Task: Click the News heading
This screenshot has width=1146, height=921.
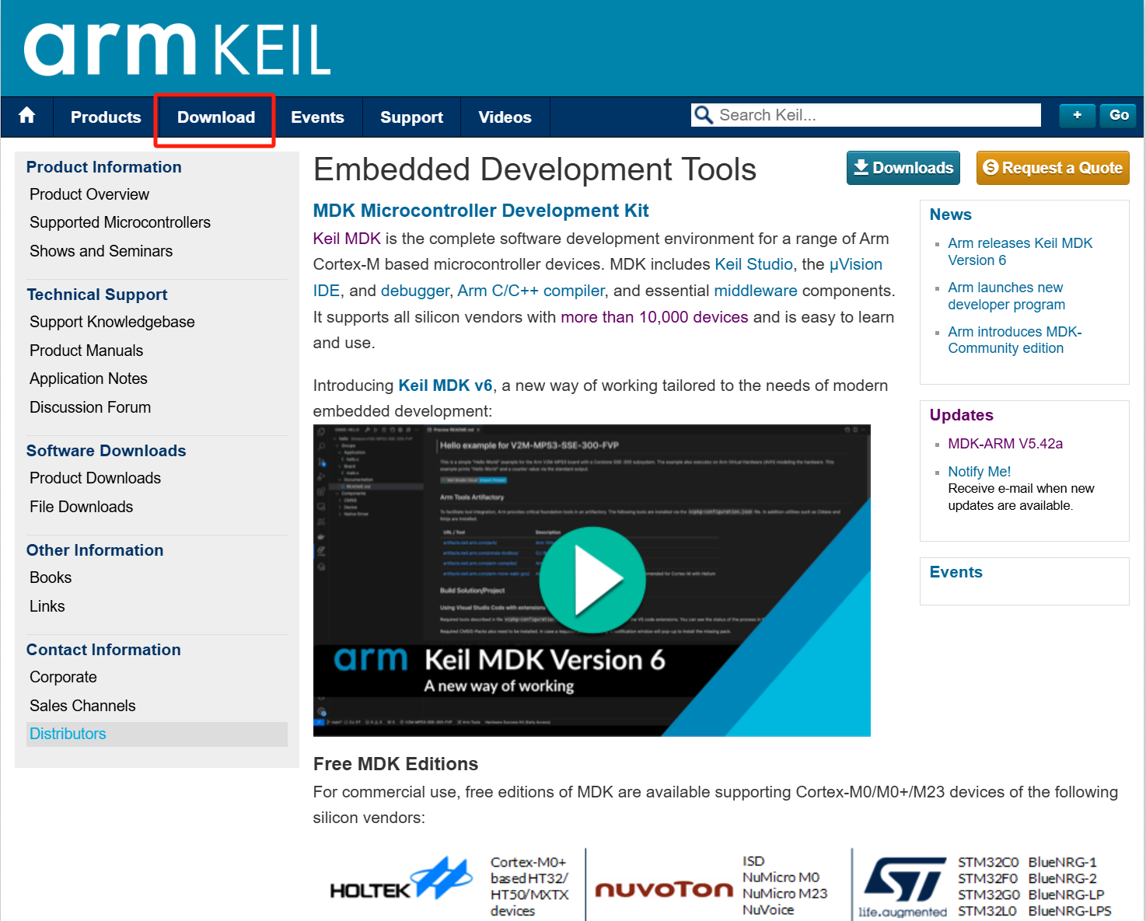Action: click(x=950, y=215)
